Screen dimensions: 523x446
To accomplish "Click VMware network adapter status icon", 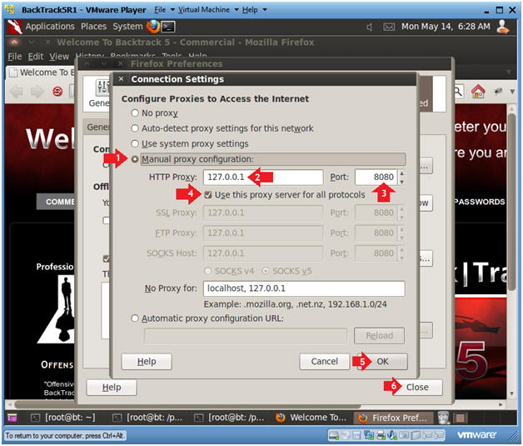I will tap(369, 435).
